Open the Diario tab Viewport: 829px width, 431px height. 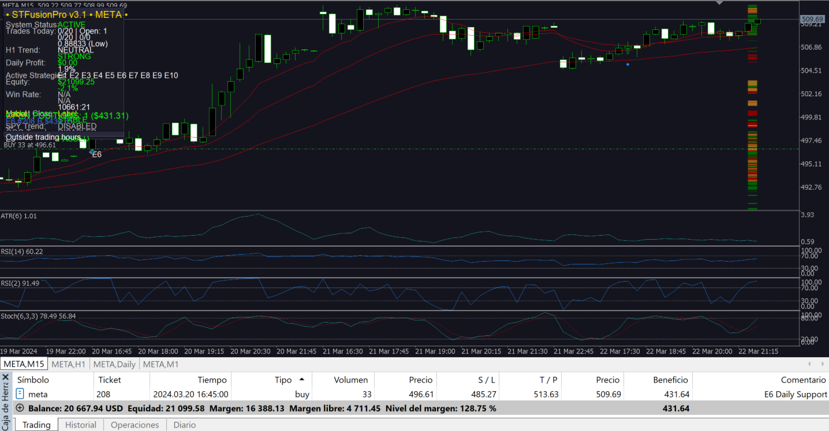[185, 425]
